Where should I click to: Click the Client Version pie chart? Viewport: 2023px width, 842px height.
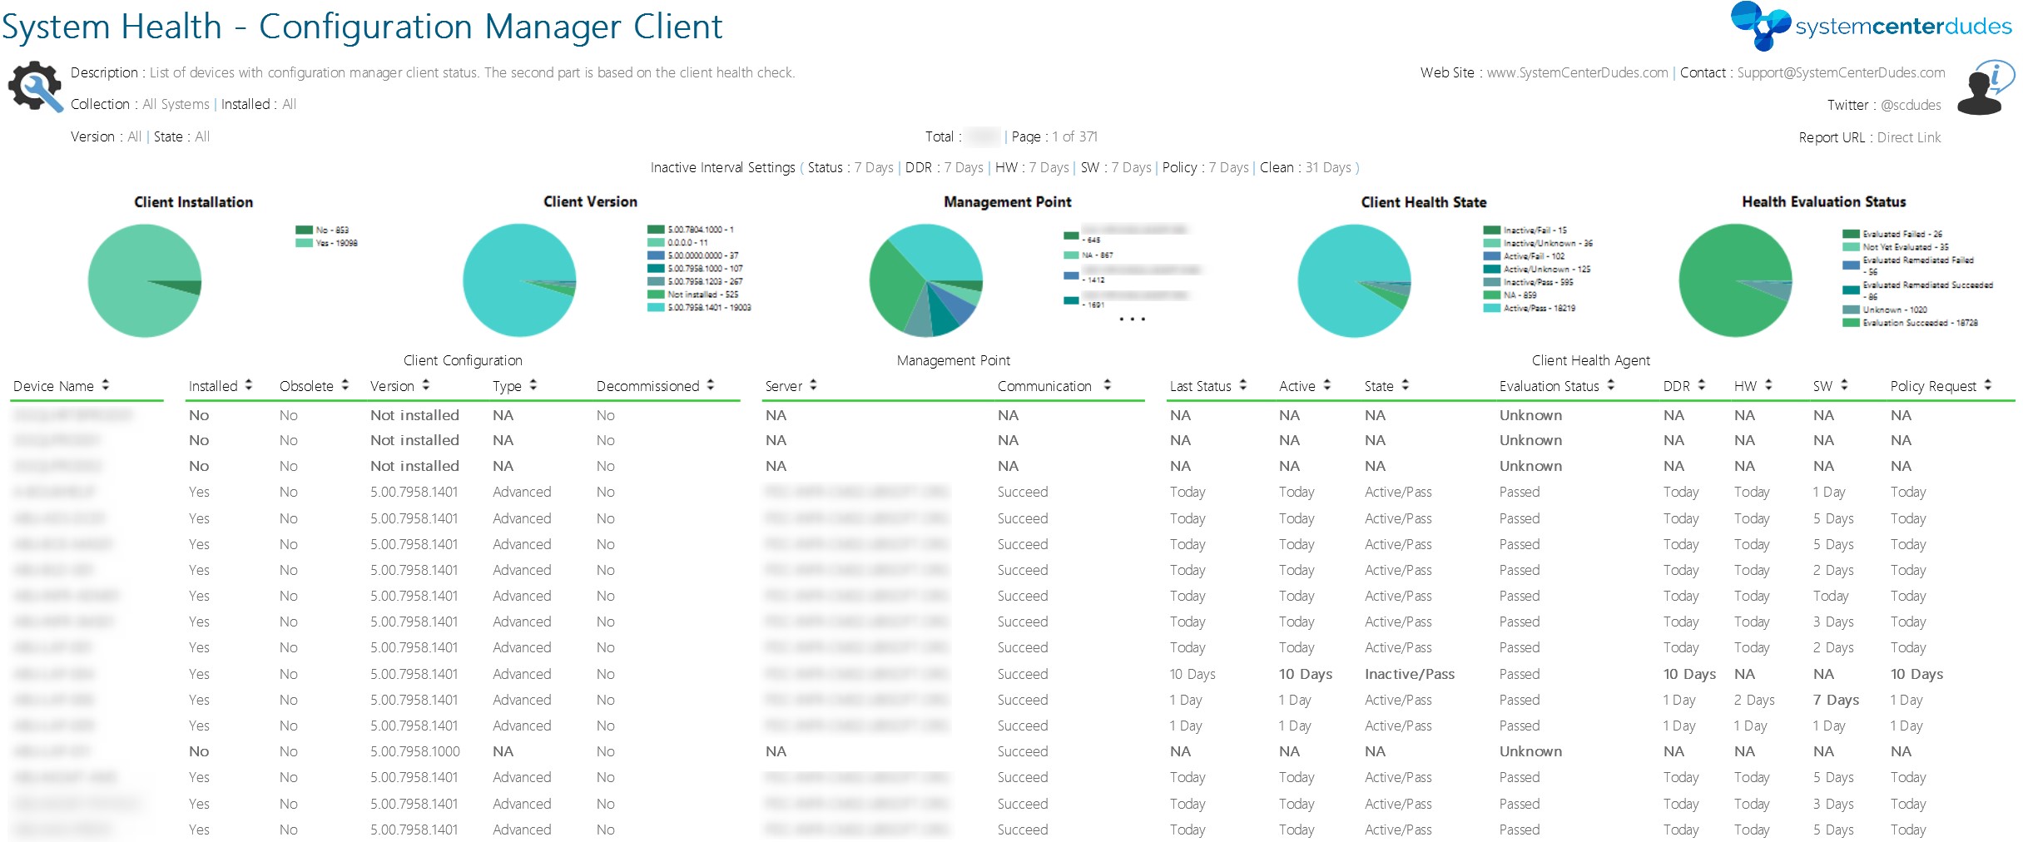click(x=519, y=280)
